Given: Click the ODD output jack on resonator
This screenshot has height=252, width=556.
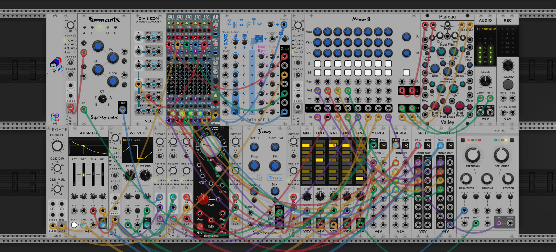Looking at the screenshot, I should (x=499, y=223).
